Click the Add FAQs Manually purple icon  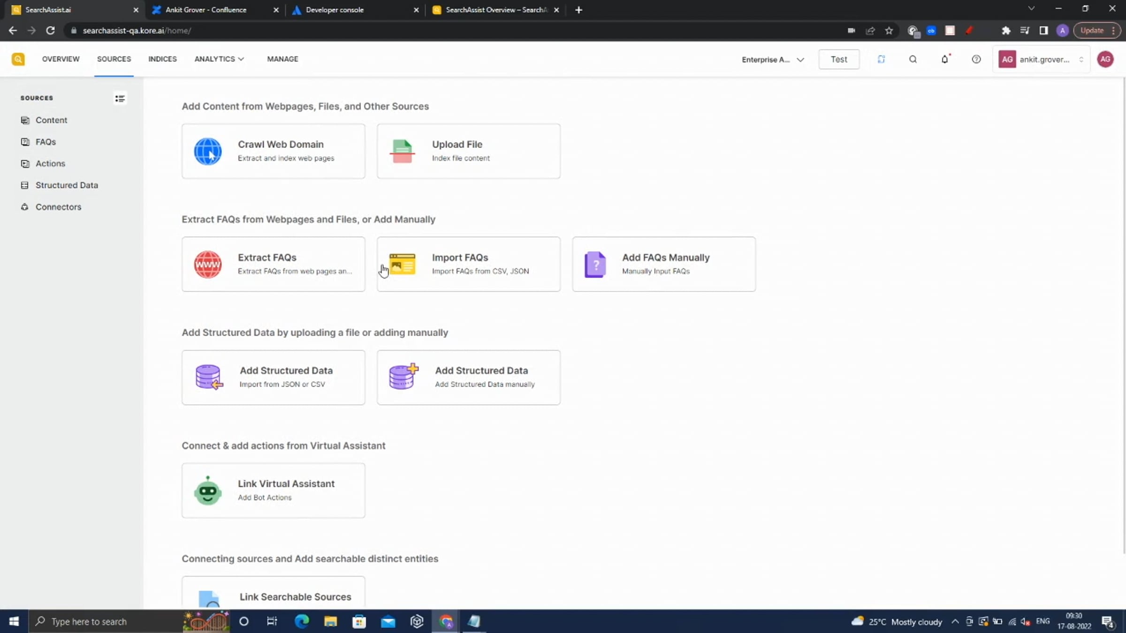595,264
